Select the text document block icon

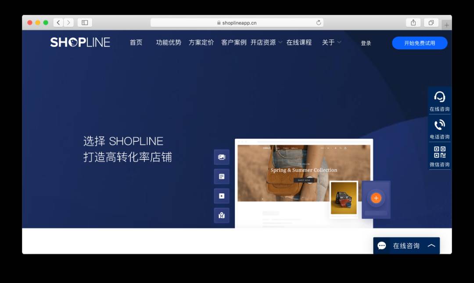tap(222, 177)
